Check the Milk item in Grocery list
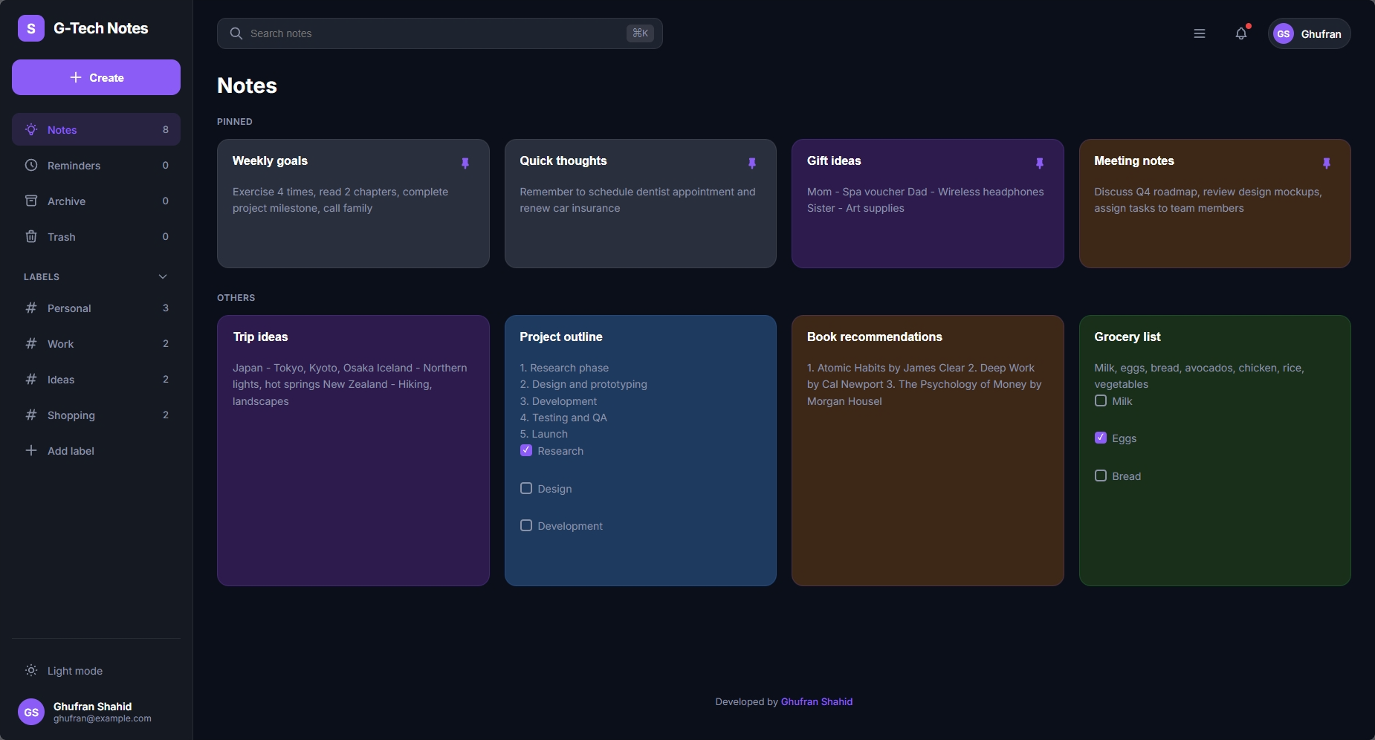 [1101, 400]
